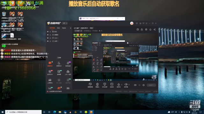The width and height of the screenshot is (204, 114).
Task: Hide the 全屏 1 source
Action: coord(48,41)
